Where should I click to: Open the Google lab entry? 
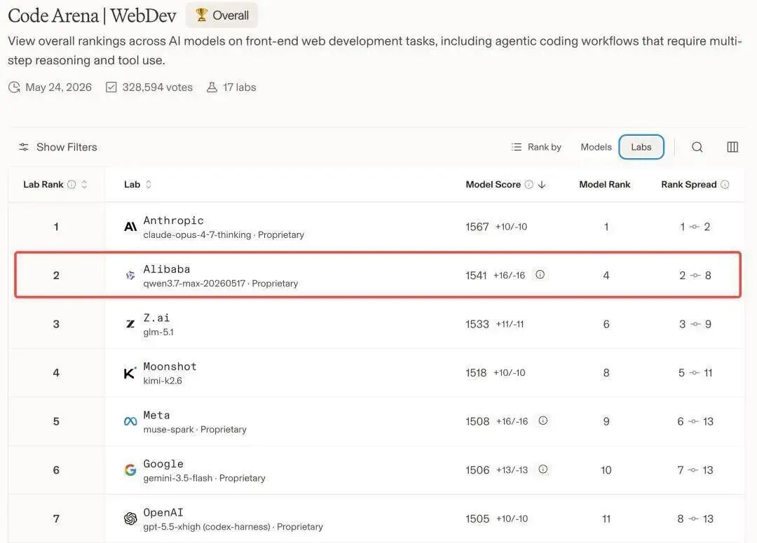[x=163, y=463]
